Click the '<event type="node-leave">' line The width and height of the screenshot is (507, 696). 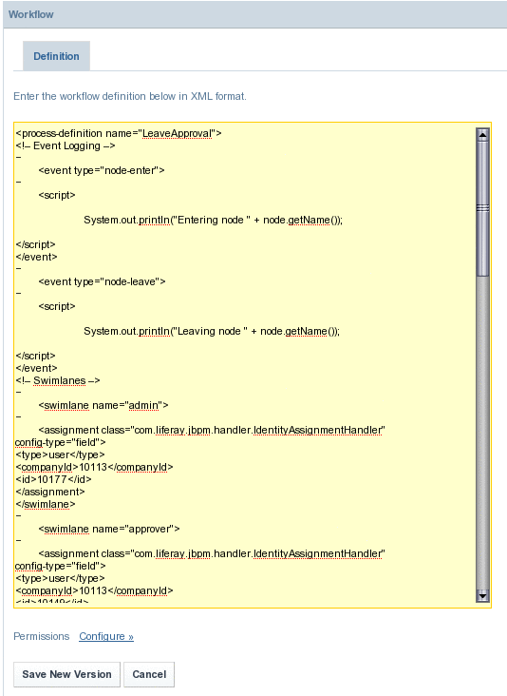[x=102, y=281]
